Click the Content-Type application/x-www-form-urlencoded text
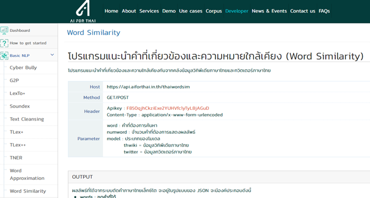This screenshot has width=370, height=198. coord(165,115)
